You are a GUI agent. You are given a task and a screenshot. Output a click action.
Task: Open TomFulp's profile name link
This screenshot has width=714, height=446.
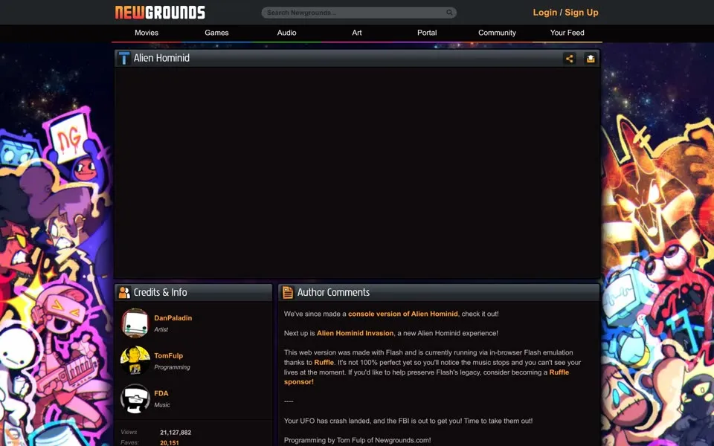click(x=169, y=356)
